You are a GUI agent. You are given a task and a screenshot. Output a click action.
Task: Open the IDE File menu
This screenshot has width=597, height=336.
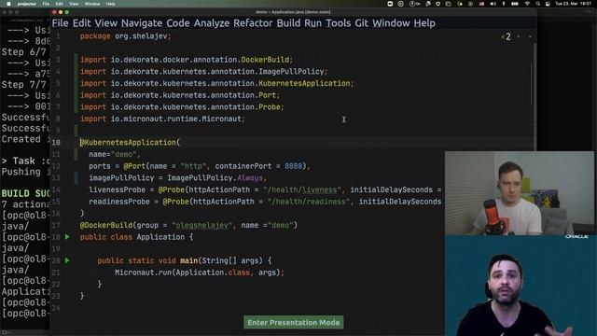tap(60, 23)
